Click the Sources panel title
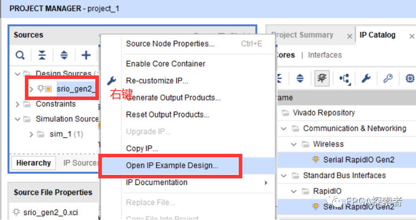 pos(28,35)
